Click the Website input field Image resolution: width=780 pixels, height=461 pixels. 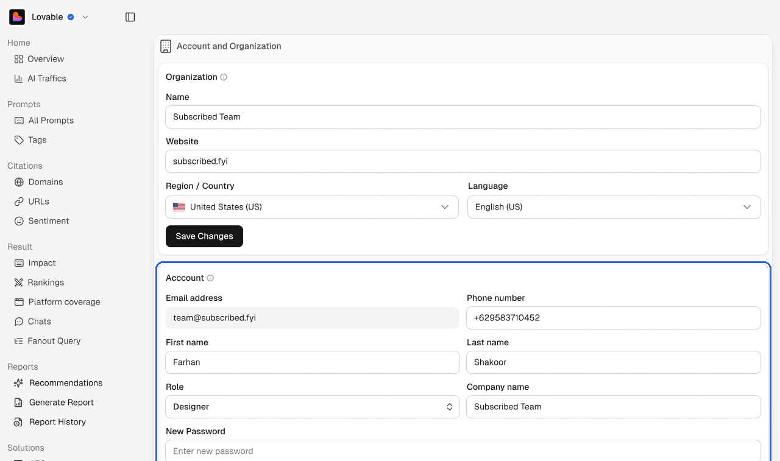tap(463, 161)
